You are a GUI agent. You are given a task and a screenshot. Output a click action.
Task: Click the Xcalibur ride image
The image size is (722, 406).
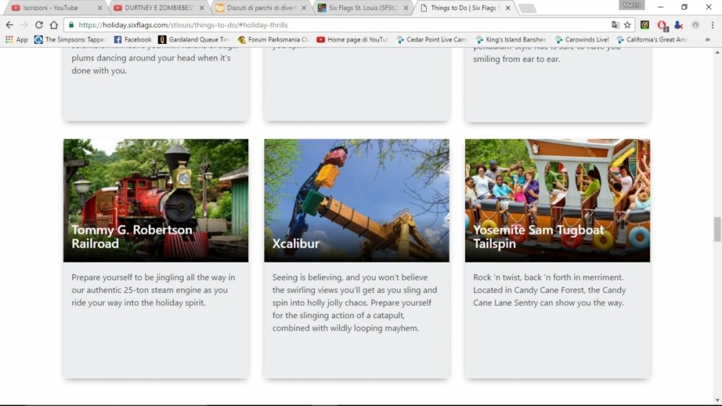pyautogui.click(x=357, y=200)
